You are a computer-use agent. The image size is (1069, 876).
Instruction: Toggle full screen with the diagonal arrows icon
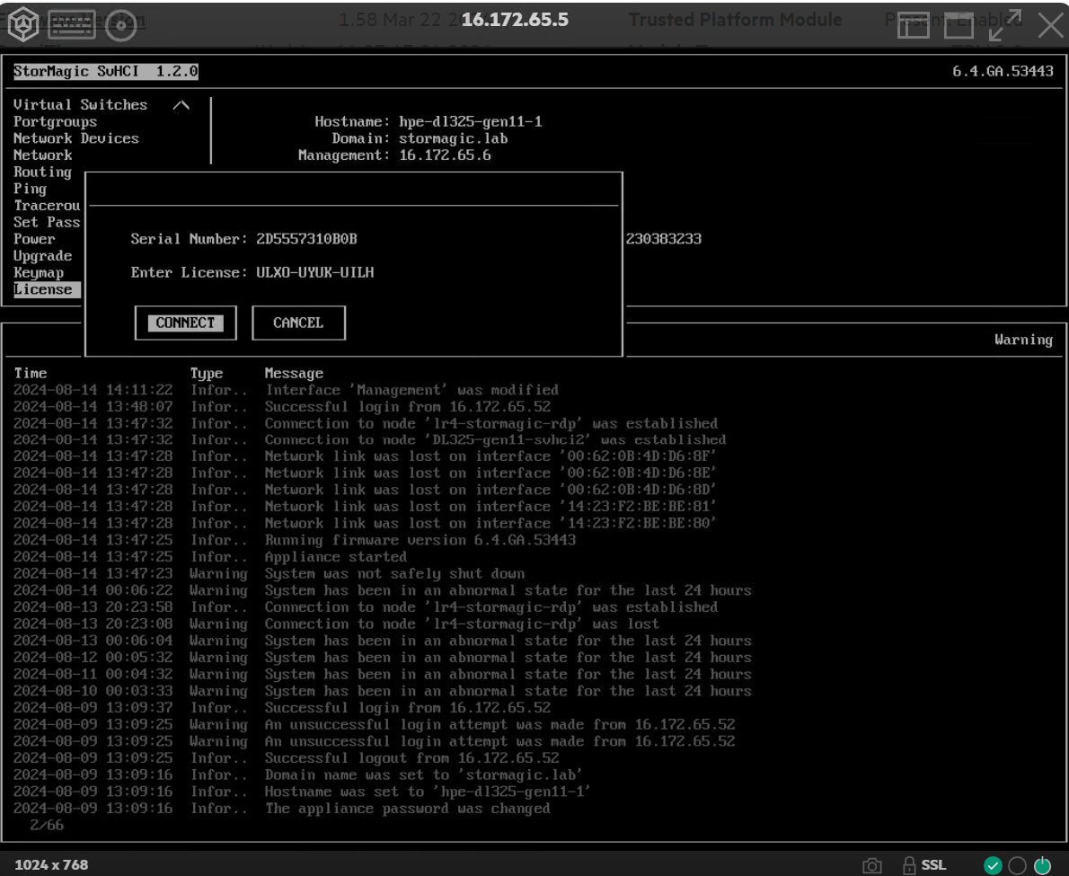tap(1005, 25)
